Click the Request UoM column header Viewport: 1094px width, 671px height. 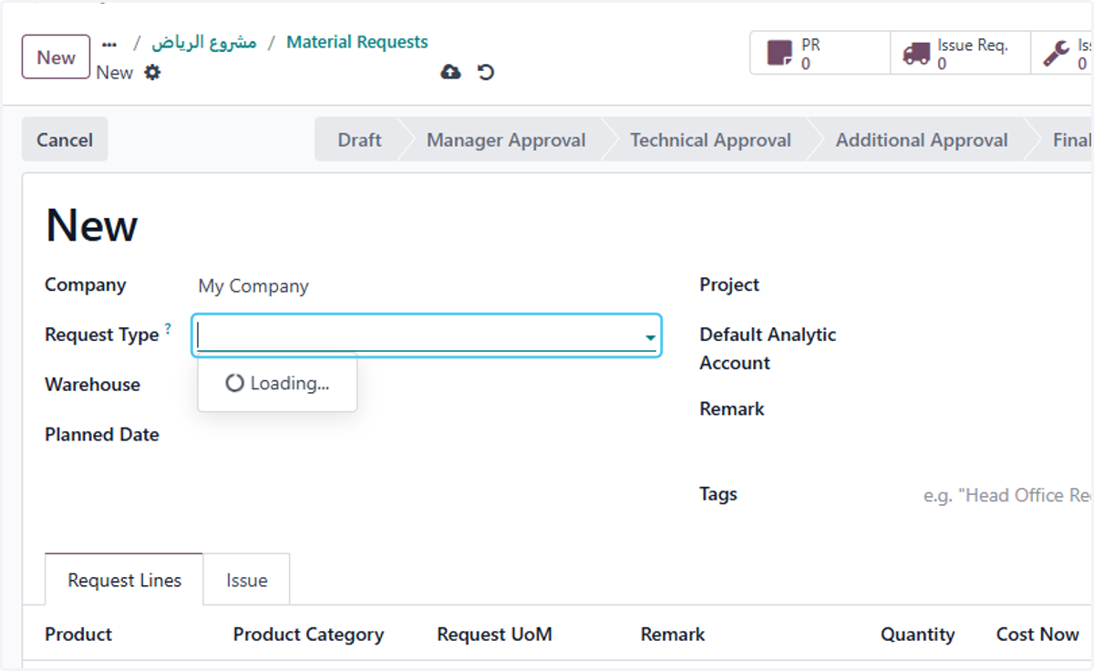494,635
